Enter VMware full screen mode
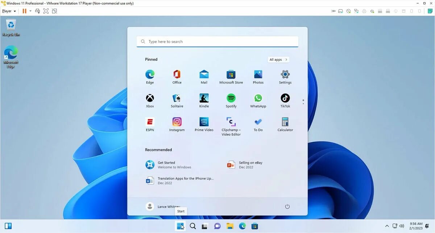 (x=46, y=11)
